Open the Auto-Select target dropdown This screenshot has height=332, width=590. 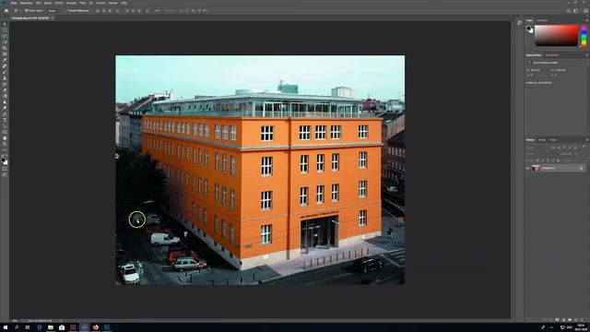pyautogui.click(x=53, y=10)
